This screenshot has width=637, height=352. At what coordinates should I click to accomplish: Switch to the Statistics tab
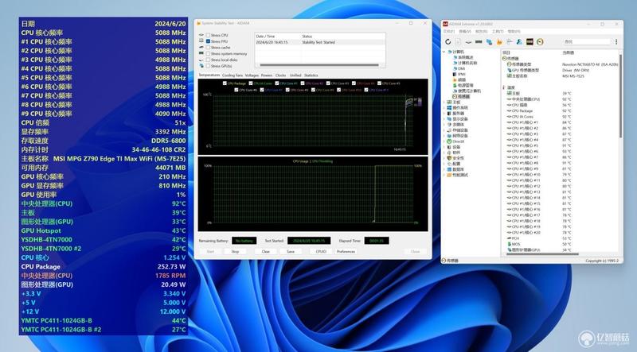pos(311,75)
